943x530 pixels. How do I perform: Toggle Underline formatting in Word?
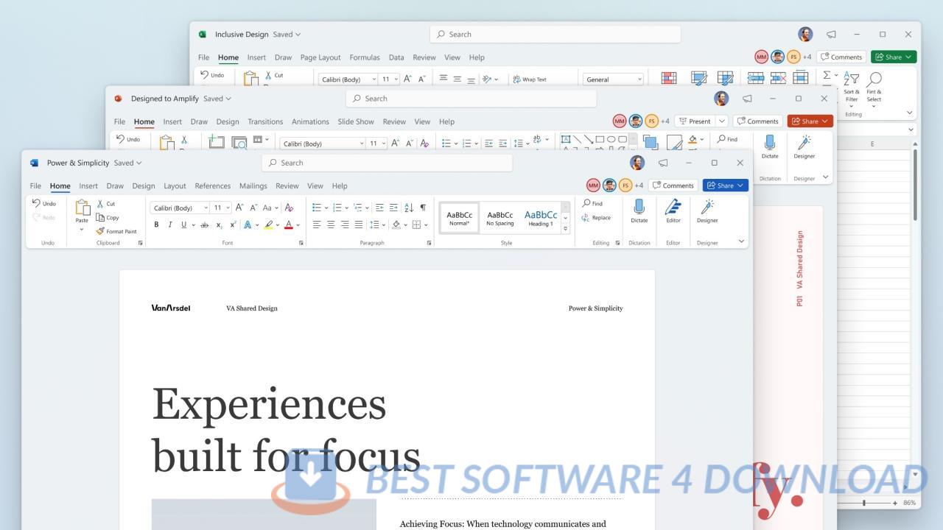[x=184, y=225]
